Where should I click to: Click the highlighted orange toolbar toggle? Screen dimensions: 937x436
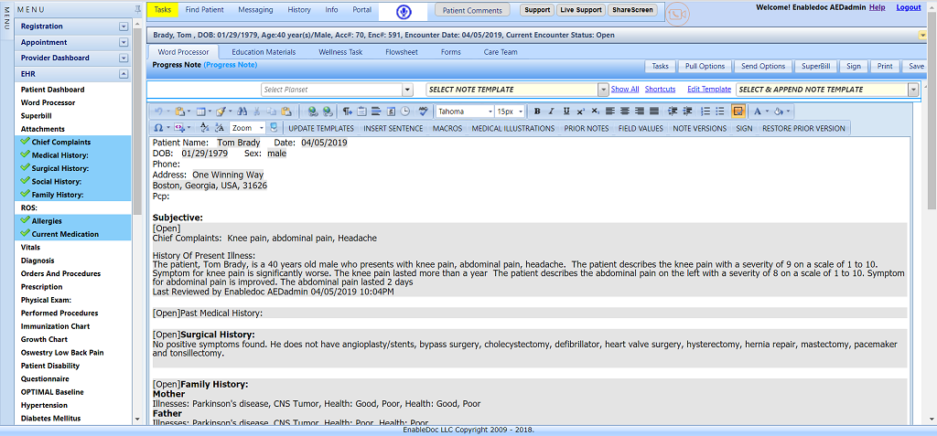tap(738, 112)
